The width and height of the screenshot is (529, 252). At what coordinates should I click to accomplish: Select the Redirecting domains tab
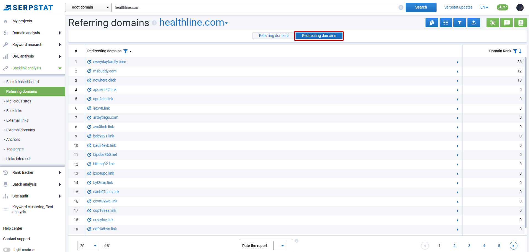point(319,36)
